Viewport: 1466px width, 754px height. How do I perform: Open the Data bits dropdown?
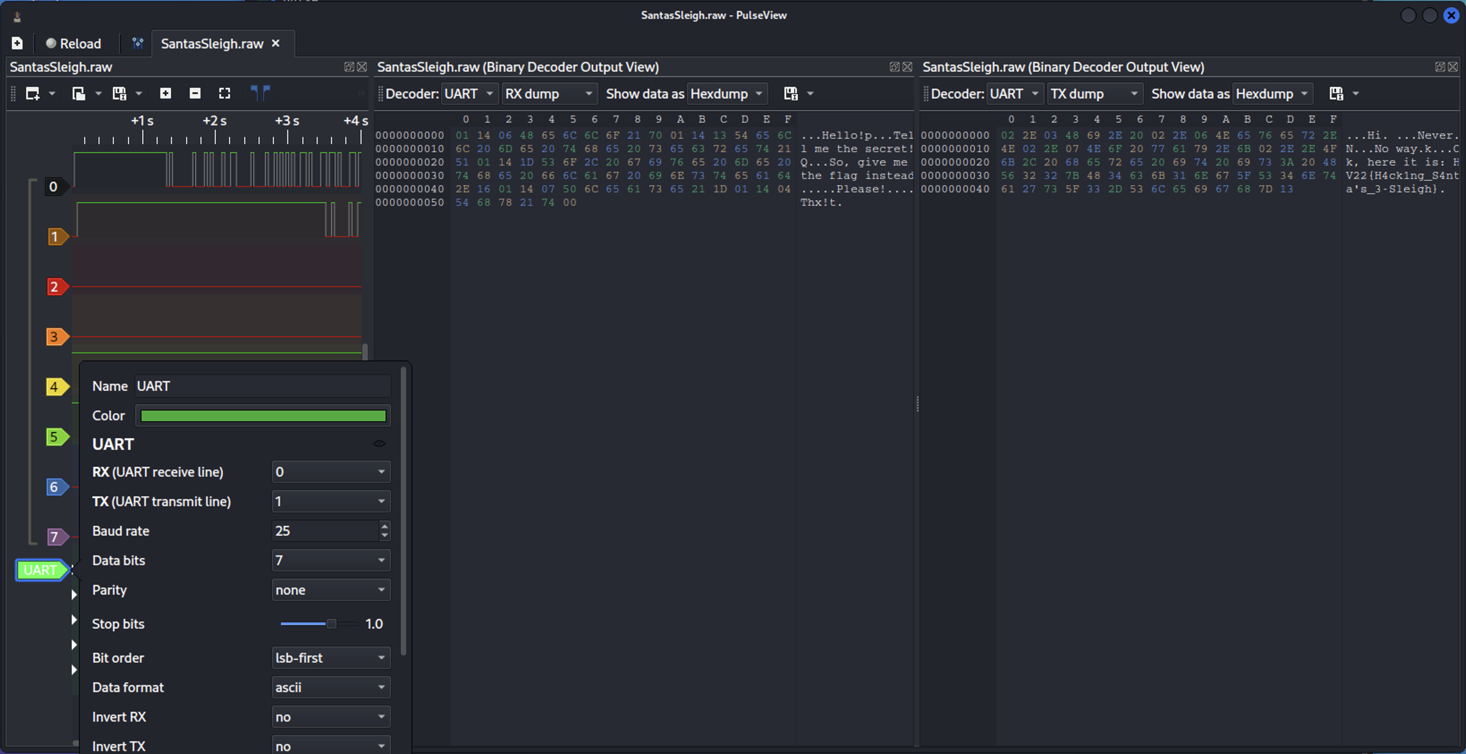(x=330, y=560)
